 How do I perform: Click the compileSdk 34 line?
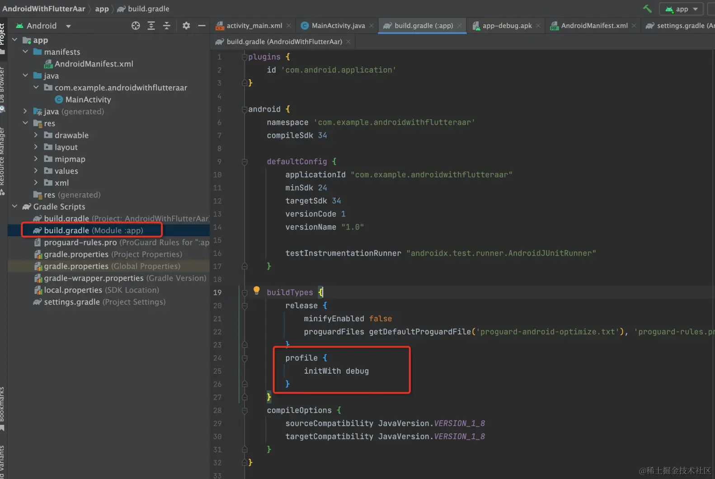[x=296, y=135]
